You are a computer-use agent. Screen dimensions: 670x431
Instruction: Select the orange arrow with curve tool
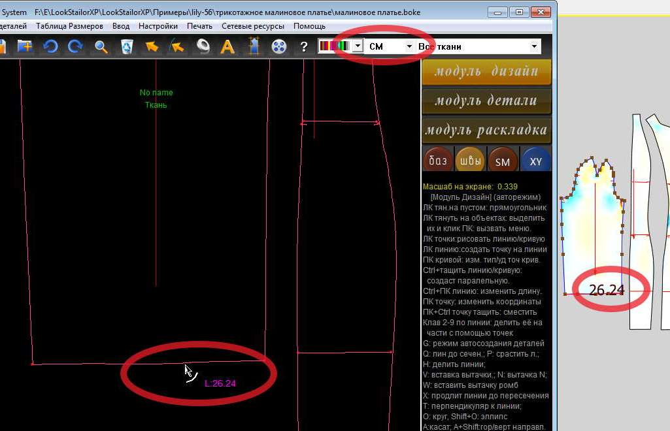click(177, 46)
